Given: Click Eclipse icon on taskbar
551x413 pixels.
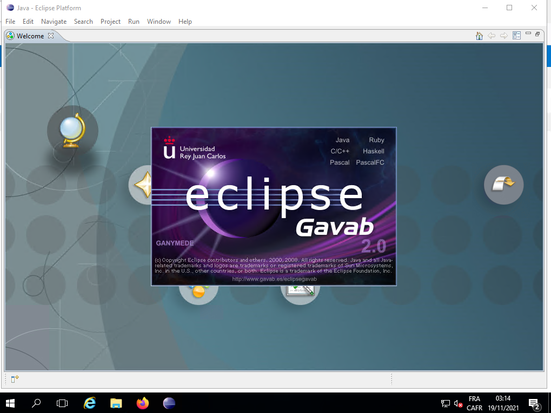Looking at the screenshot, I should (169, 403).
